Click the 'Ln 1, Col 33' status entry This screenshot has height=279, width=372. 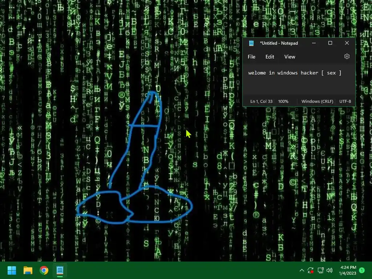click(261, 101)
